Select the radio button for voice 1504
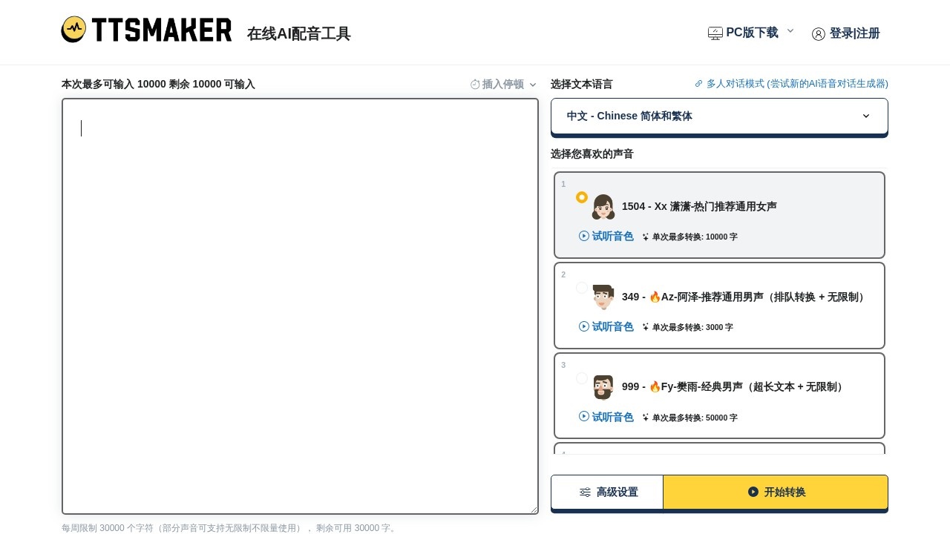Screen dimensions: 950x534 click(582, 197)
